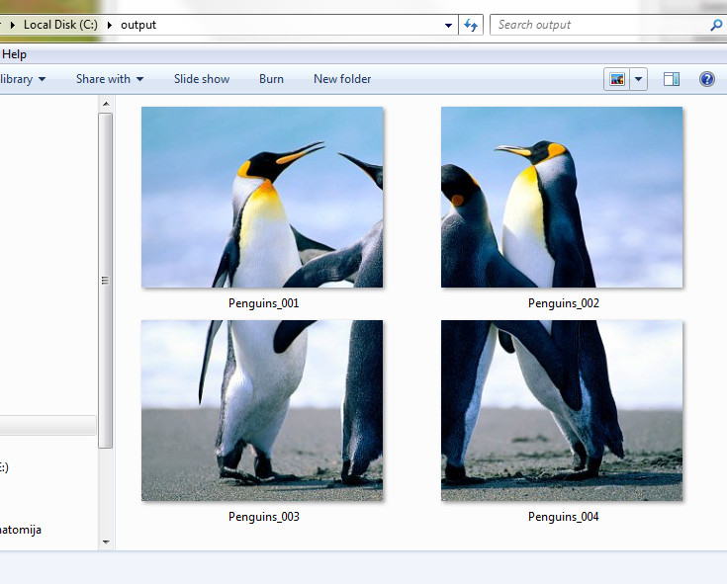Start Slide show

pyautogui.click(x=202, y=79)
